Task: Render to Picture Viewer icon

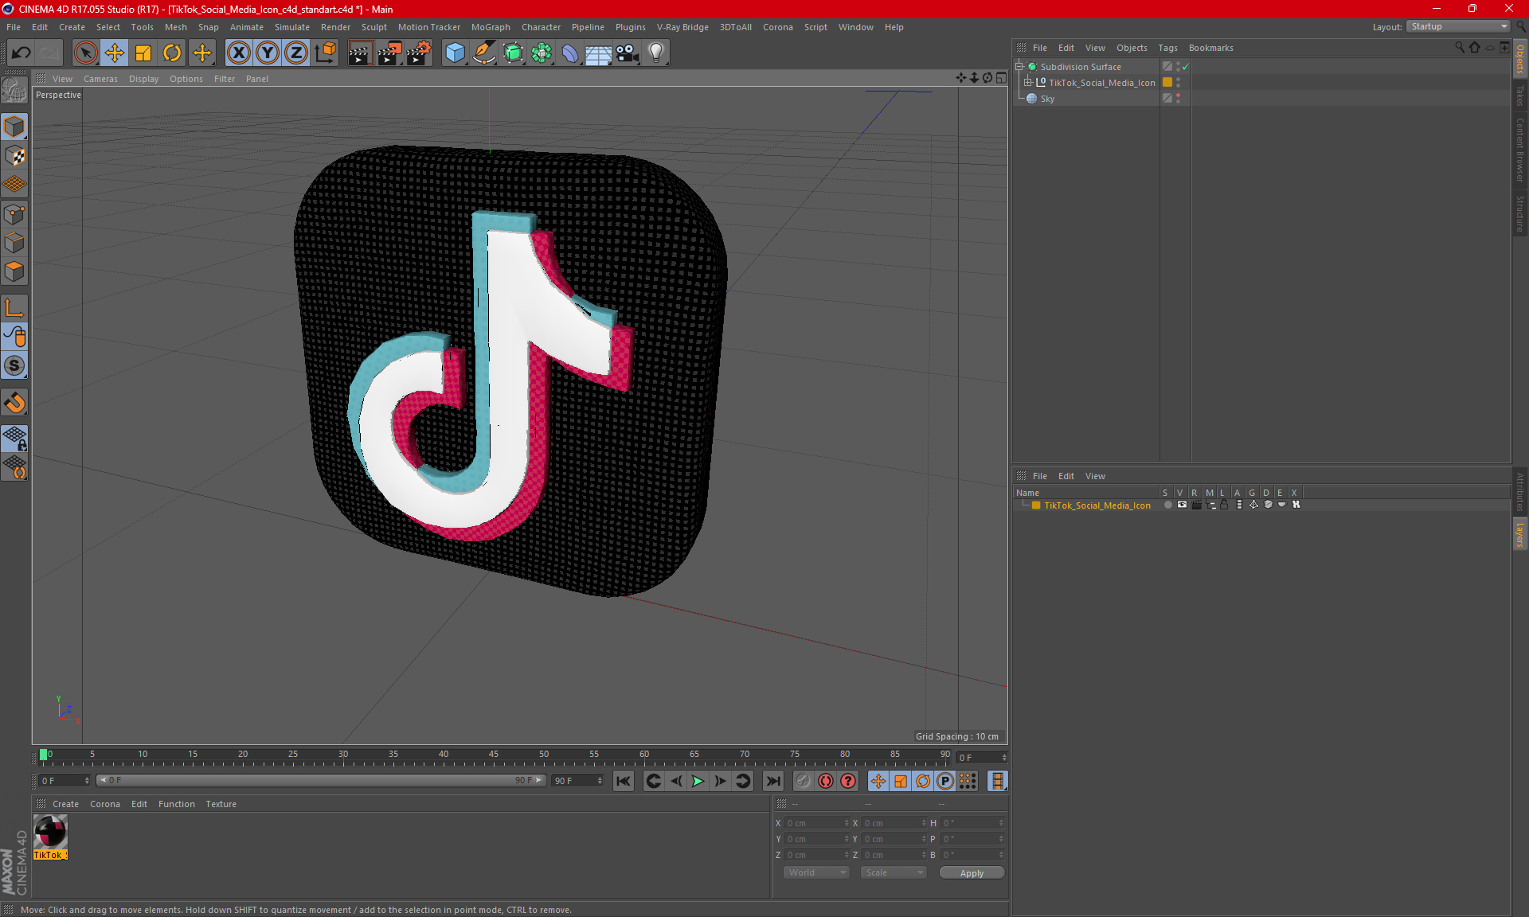Action: pos(389,53)
